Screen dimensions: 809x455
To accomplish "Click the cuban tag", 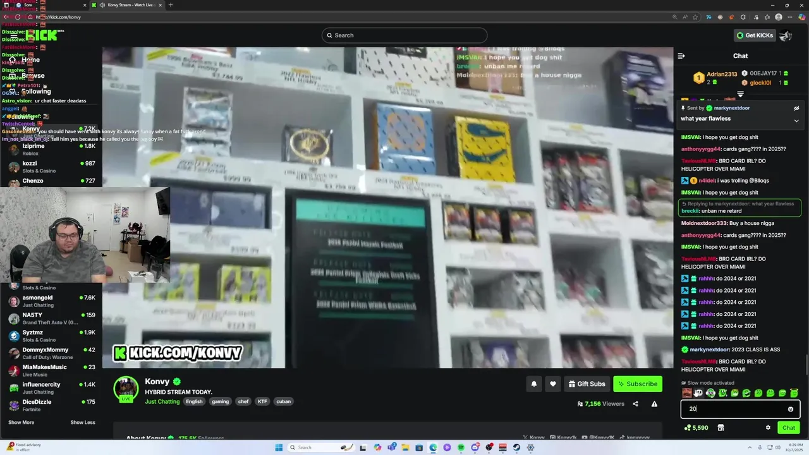I will 283,401.
